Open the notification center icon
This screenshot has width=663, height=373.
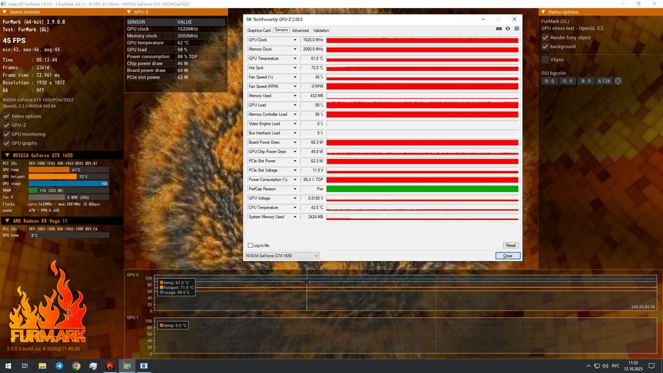click(x=652, y=366)
